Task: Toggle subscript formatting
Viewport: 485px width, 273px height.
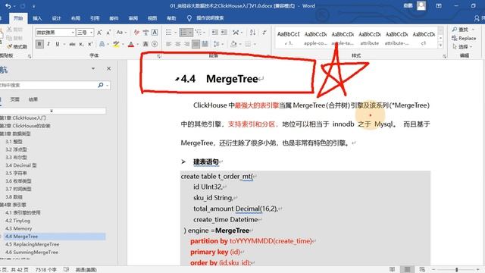Action: (x=81, y=44)
